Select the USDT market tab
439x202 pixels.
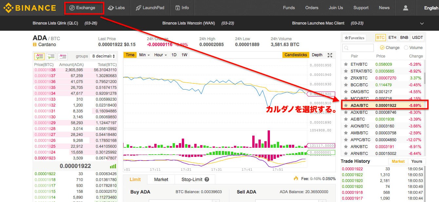(417, 38)
